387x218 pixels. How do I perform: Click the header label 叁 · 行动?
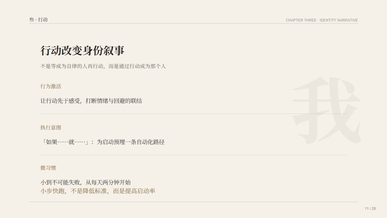pyautogui.click(x=38, y=20)
